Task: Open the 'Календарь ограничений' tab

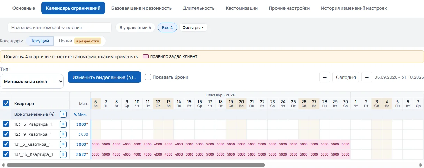Action: 73,8
